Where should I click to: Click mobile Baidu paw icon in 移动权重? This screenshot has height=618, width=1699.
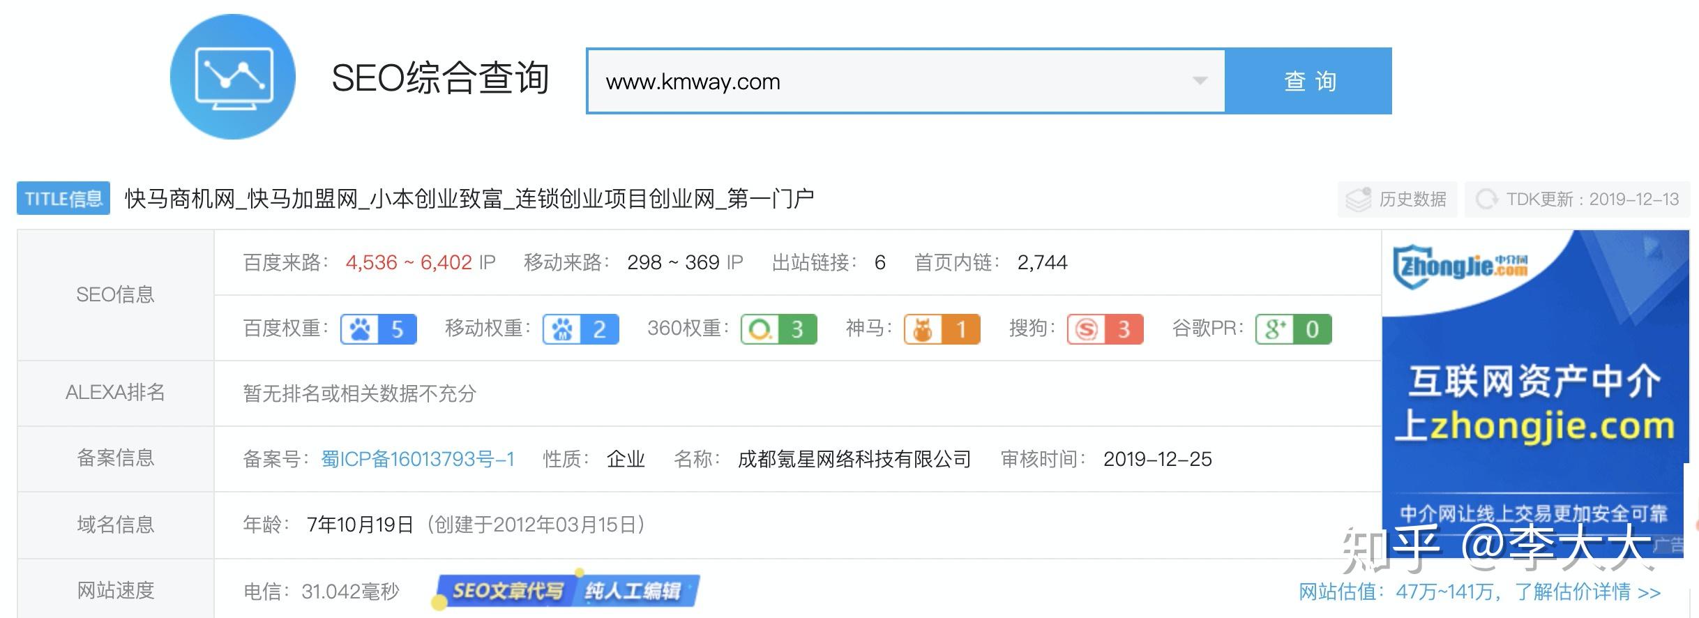(562, 329)
